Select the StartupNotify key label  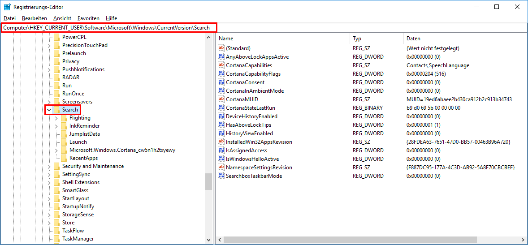tap(78, 206)
